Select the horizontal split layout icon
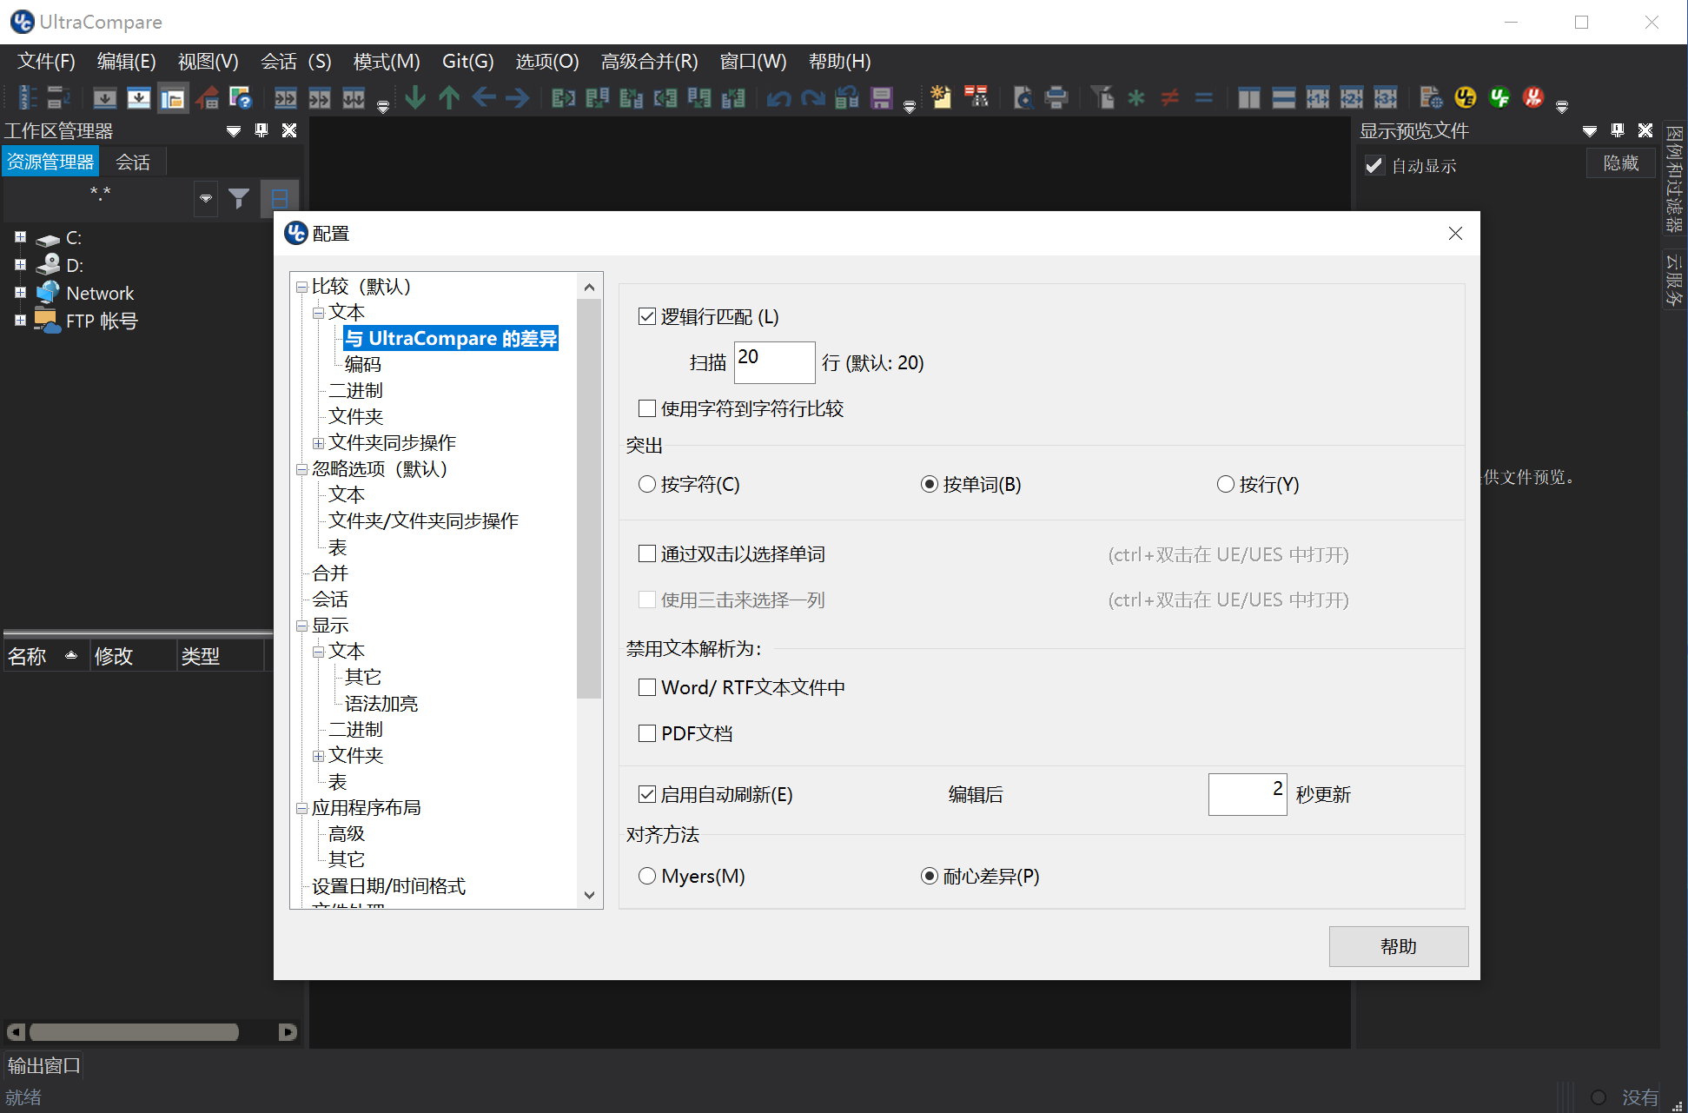This screenshot has height=1113, width=1688. 1283,97
